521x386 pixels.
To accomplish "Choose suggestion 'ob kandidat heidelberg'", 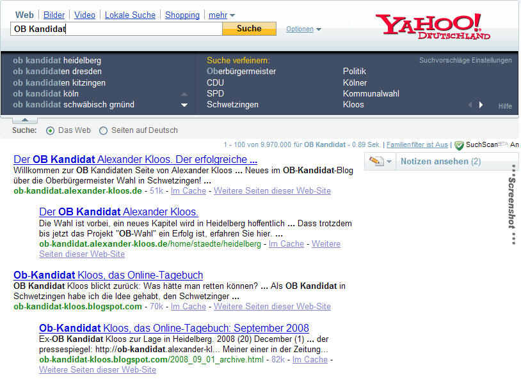I will click(x=57, y=61).
